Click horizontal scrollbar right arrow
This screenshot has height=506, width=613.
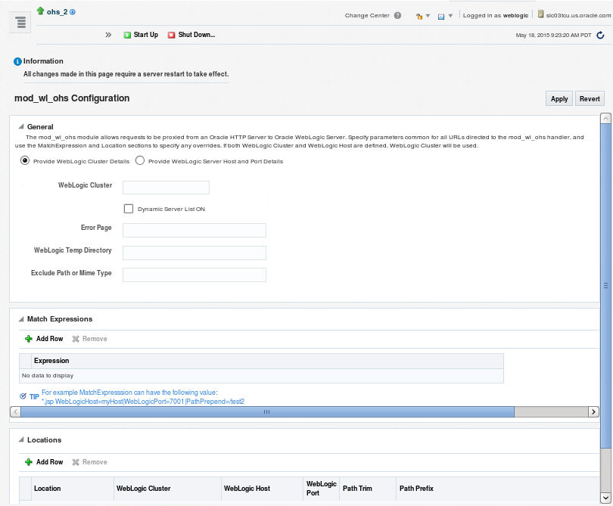click(x=593, y=411)
